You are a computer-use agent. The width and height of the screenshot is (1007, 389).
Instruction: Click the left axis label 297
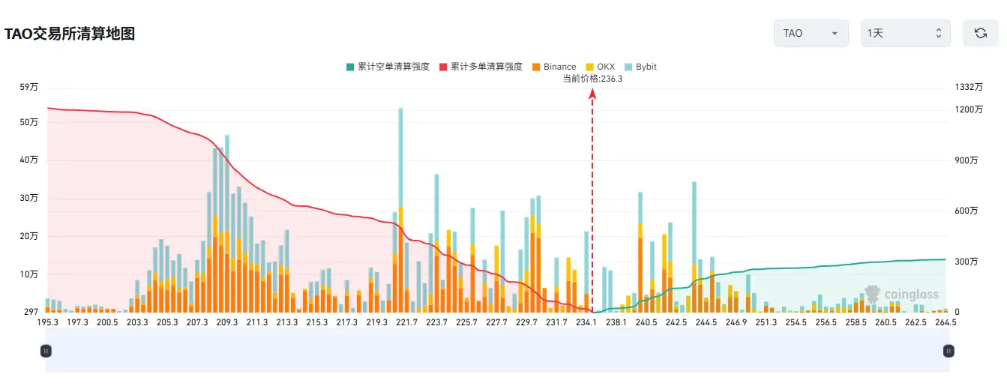(31, 312)
